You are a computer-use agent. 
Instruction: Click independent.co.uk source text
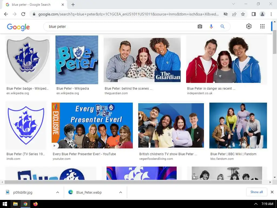[200, 93]
